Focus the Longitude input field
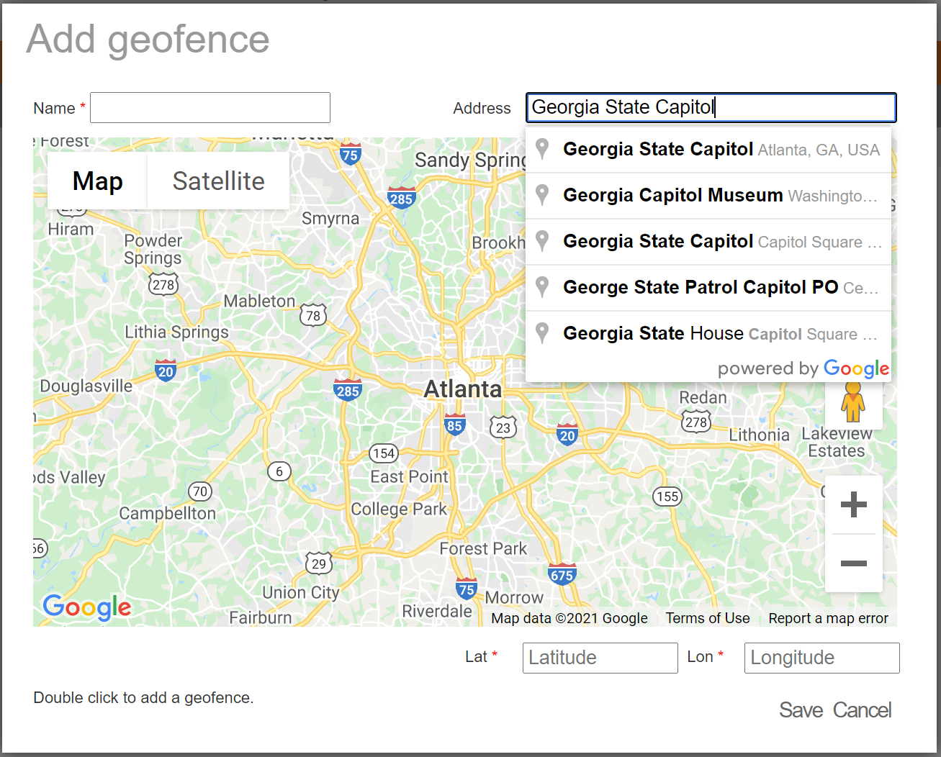This screenshot has width=941, height=757. [x=822, y=658]
